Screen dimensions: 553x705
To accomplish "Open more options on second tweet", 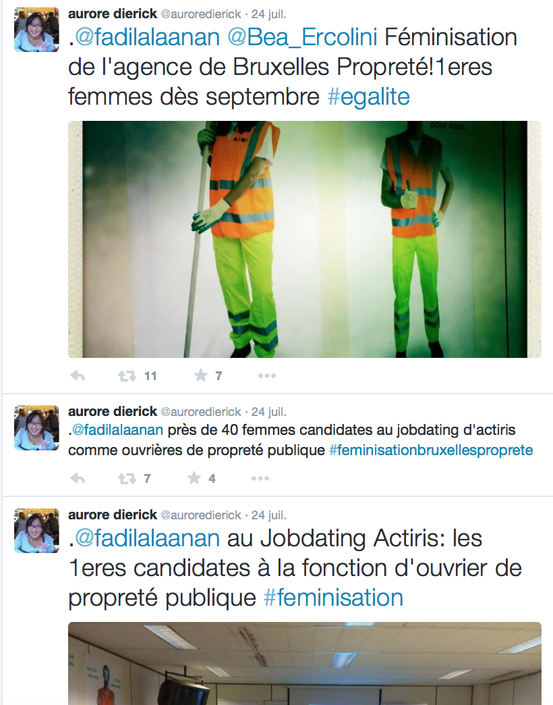I will (x=260, y=478).
